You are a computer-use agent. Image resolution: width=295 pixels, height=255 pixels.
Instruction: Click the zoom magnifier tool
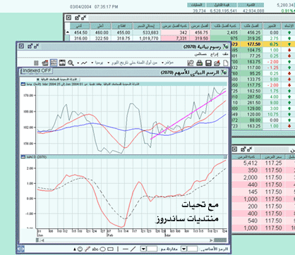coord(71,63)
